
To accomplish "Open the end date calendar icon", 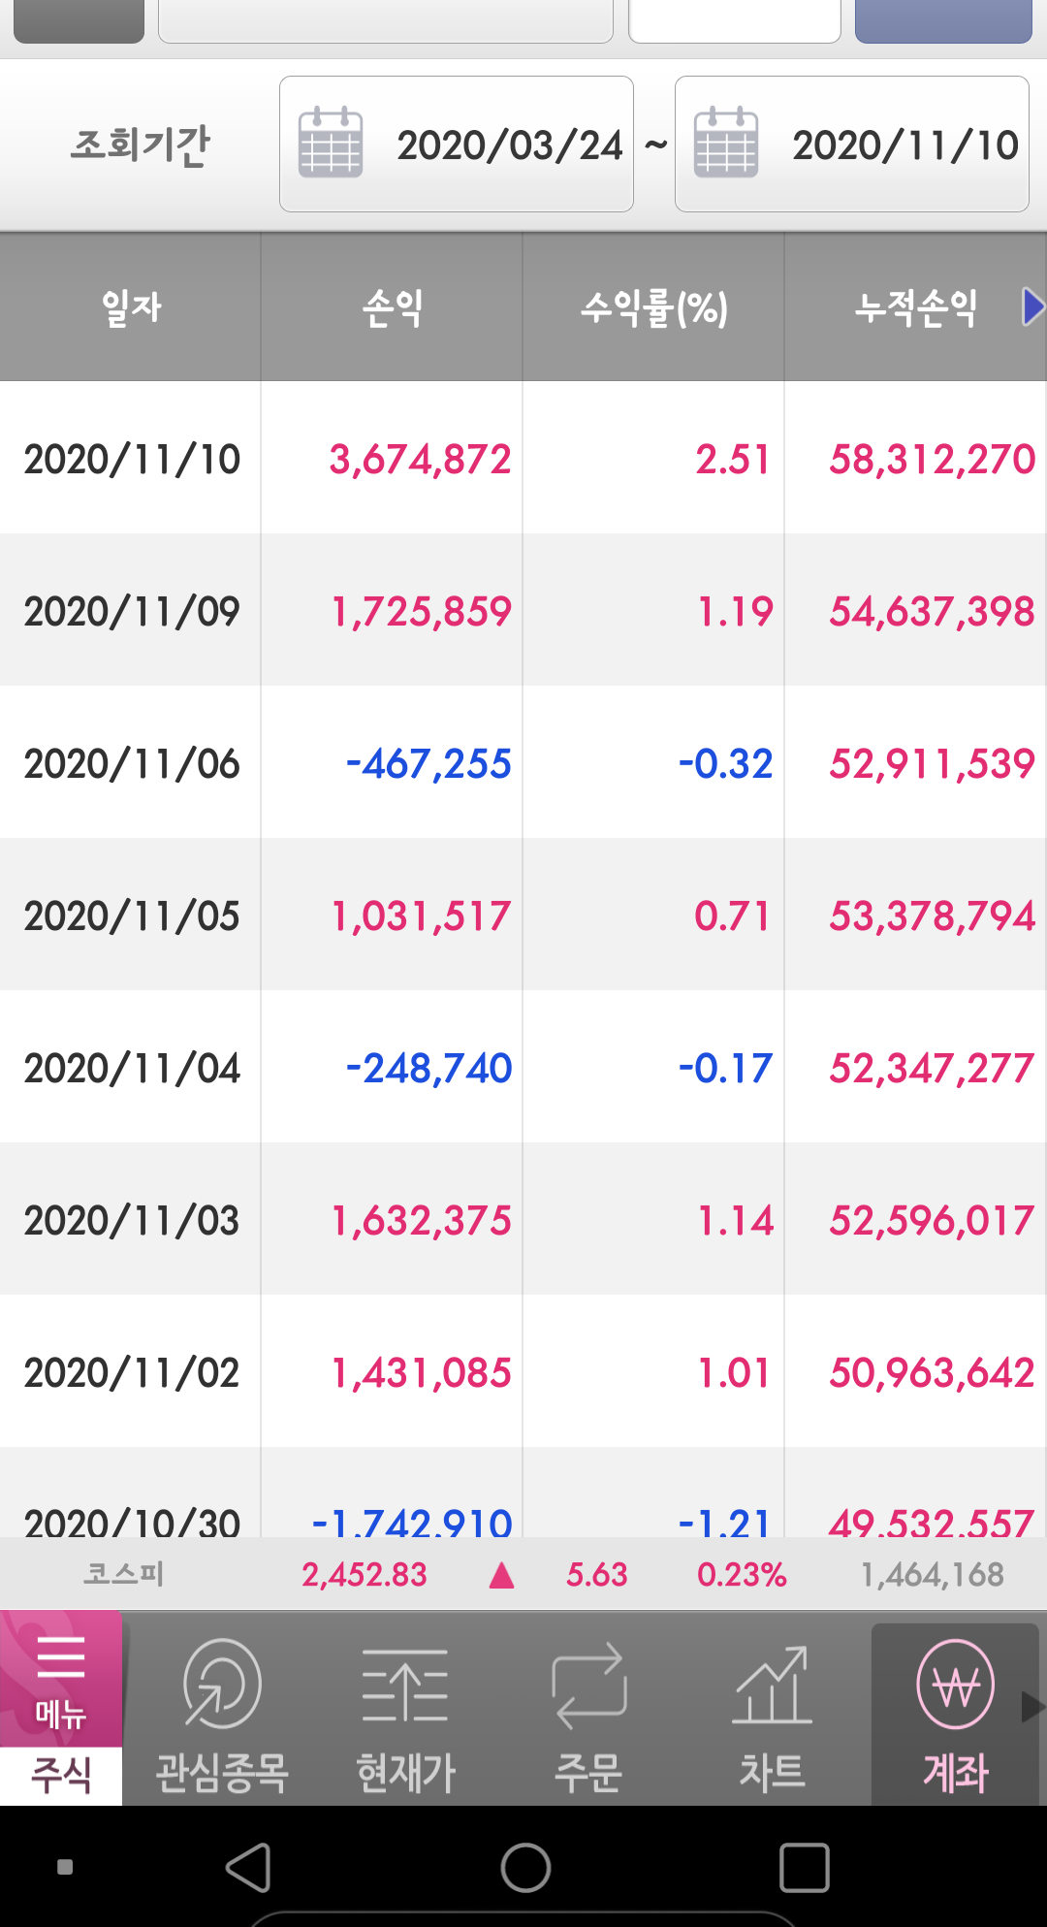I will click(x=726, y=144).
